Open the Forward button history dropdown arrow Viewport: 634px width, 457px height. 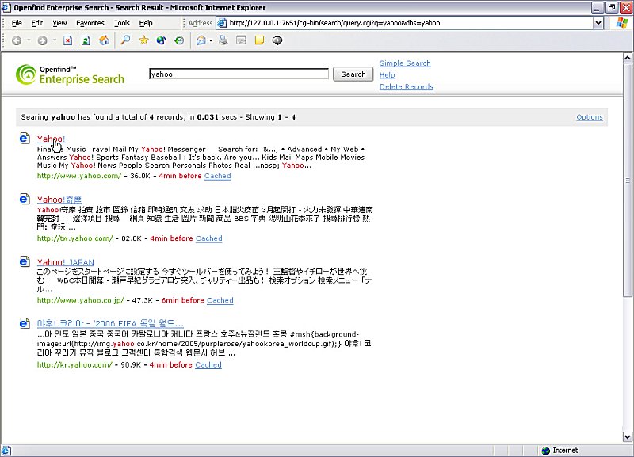tap(55, 40)
